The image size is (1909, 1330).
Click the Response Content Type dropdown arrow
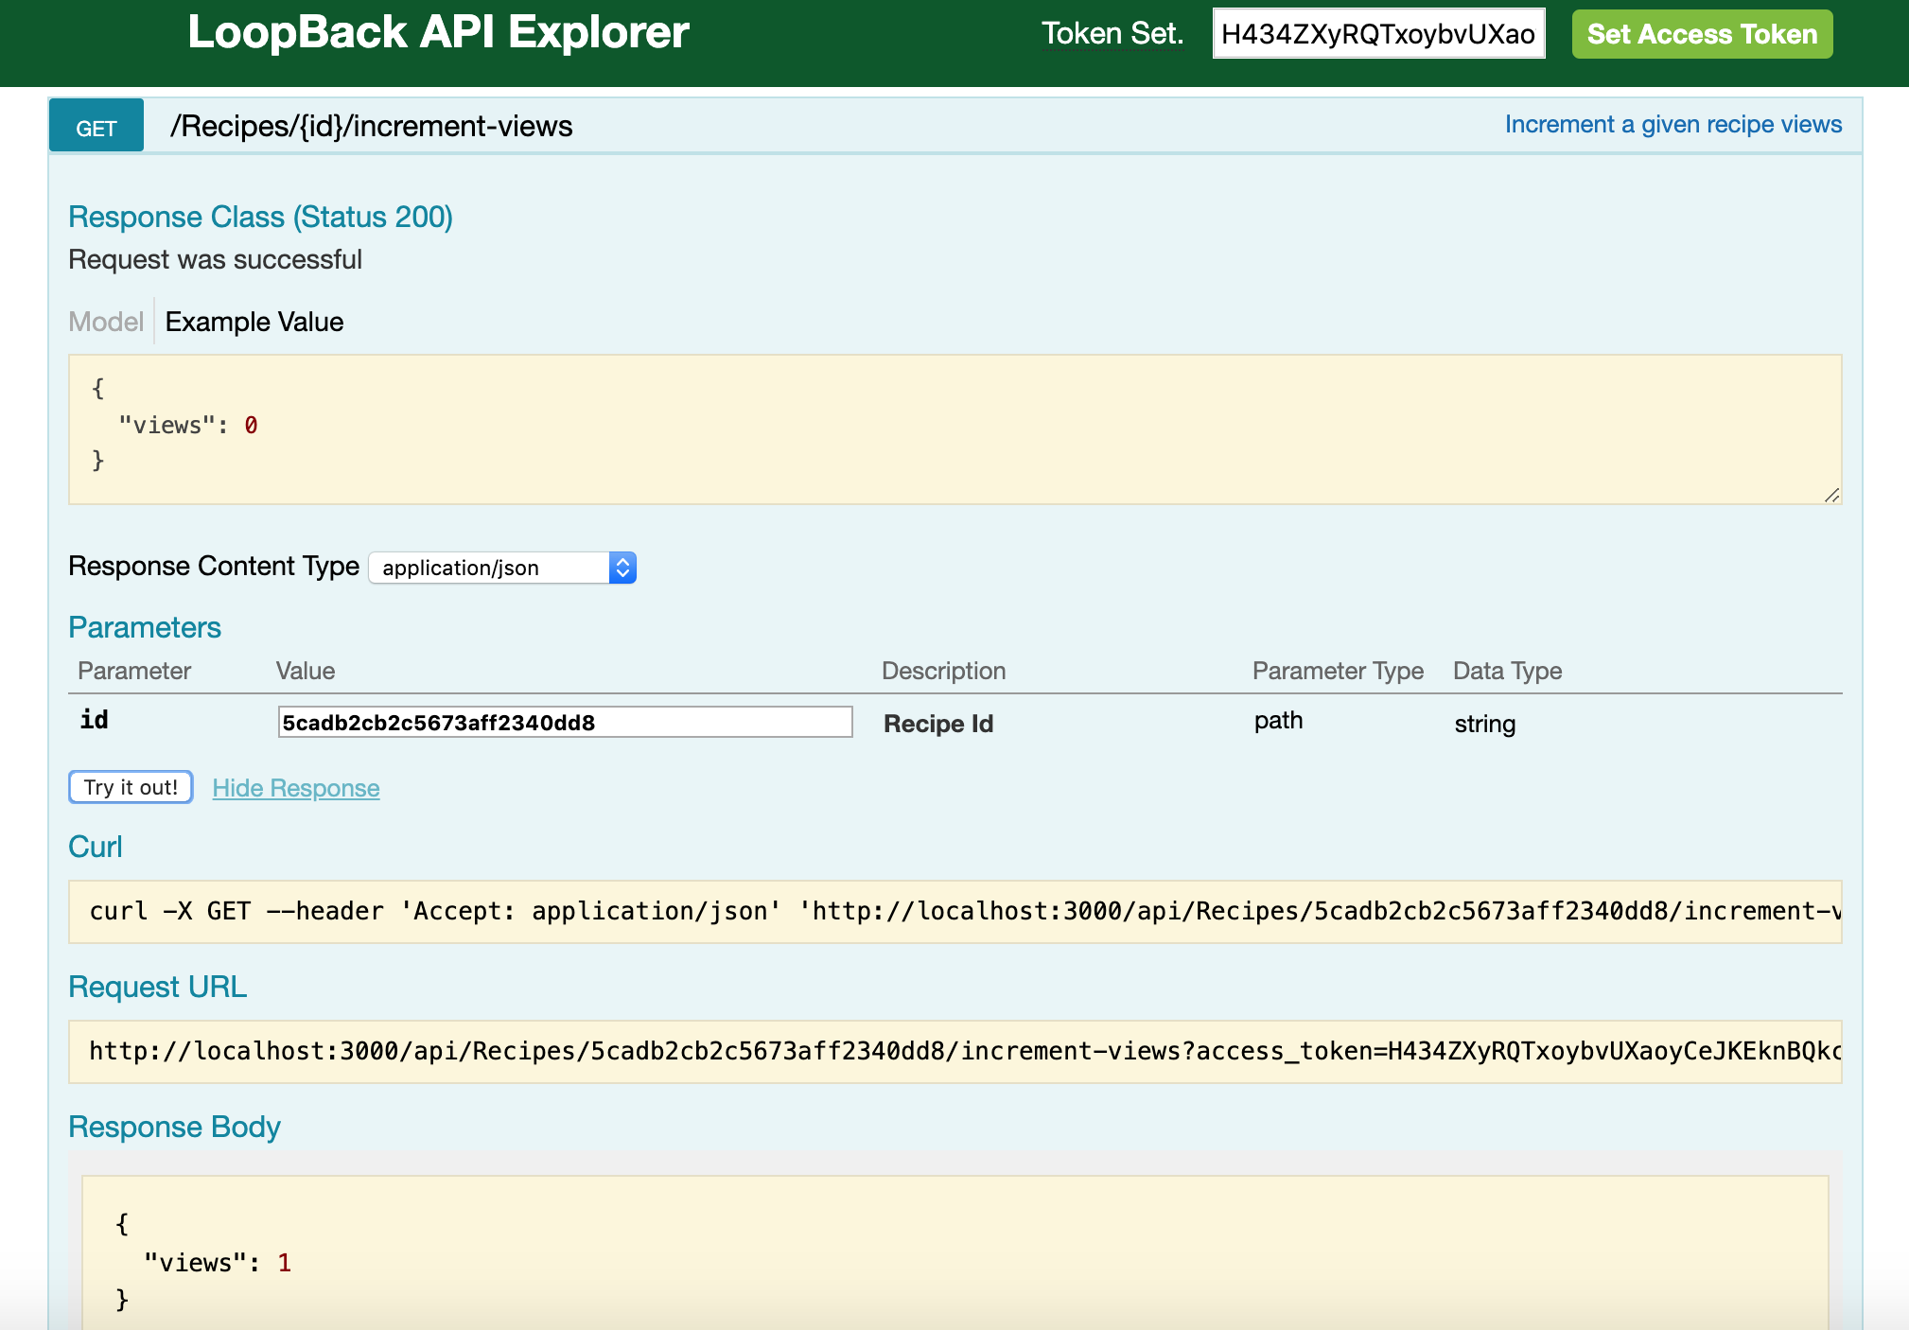click(623, 568)
